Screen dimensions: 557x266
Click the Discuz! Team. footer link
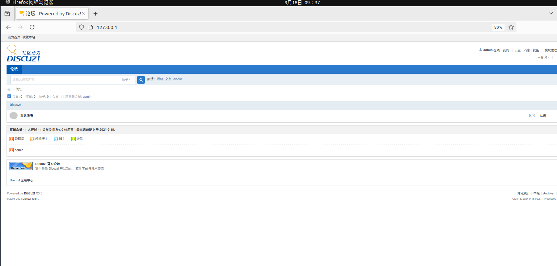click(x=30, y=199)
